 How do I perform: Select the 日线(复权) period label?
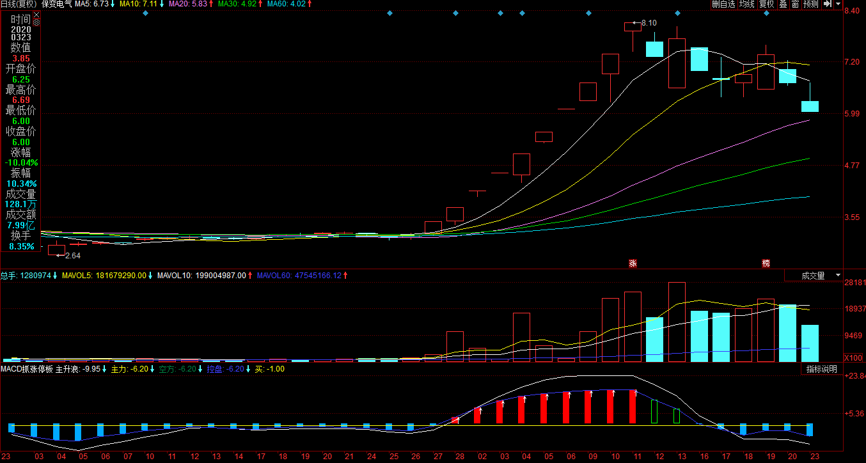click(x=19, y=4)
